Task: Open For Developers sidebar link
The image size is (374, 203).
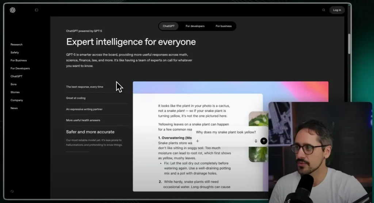Action: (x=20, y=68)
